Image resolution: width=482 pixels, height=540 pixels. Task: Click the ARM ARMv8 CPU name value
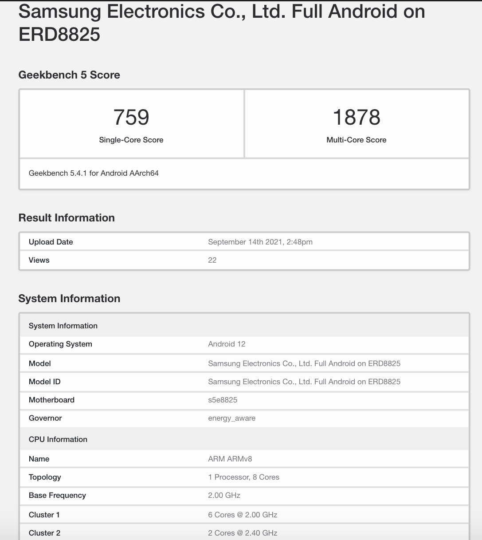(x=230, y=459)
